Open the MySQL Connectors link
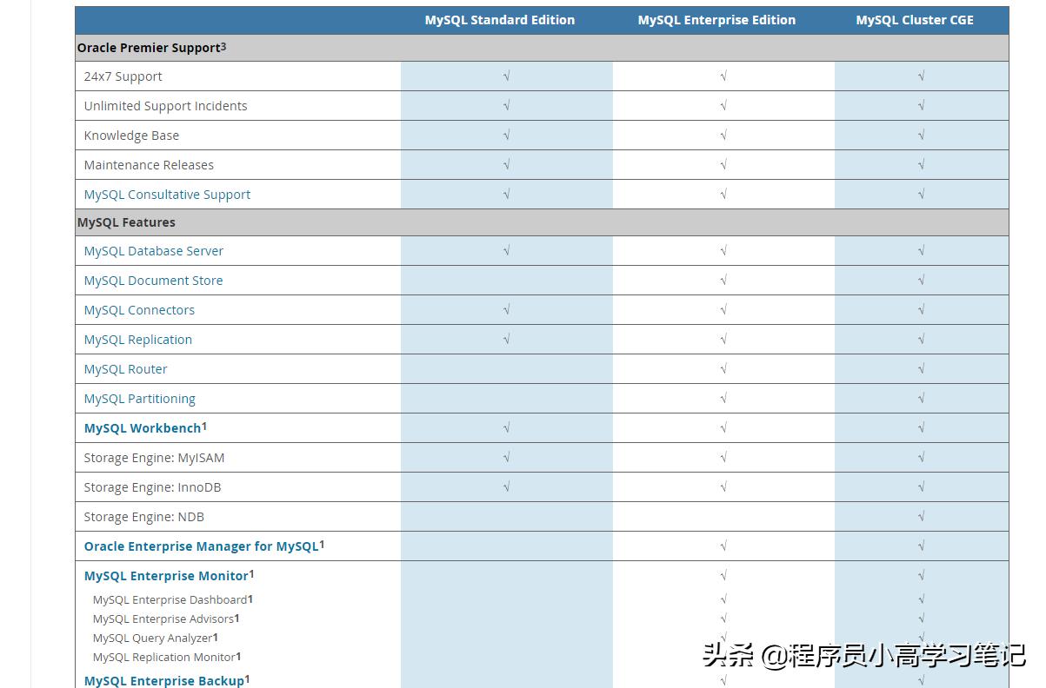 139,310
